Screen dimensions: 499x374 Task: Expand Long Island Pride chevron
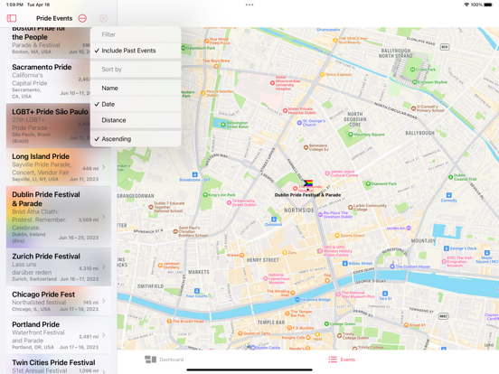click(104, 167)
